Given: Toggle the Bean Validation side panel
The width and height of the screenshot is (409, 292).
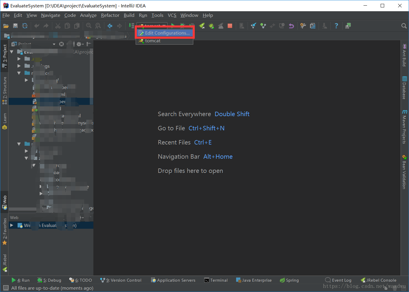Looking at the screenshot, I should 404,172.
